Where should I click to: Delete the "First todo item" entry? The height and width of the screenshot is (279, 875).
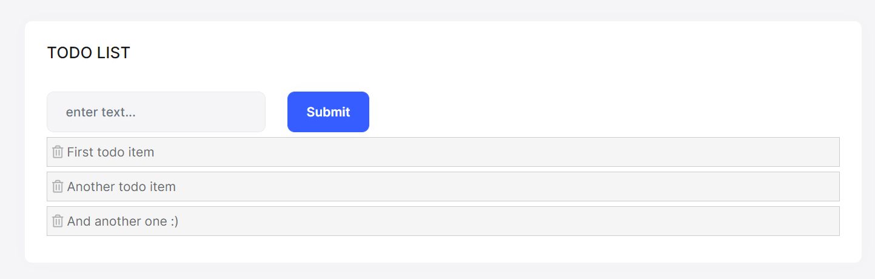coord(58,152)
